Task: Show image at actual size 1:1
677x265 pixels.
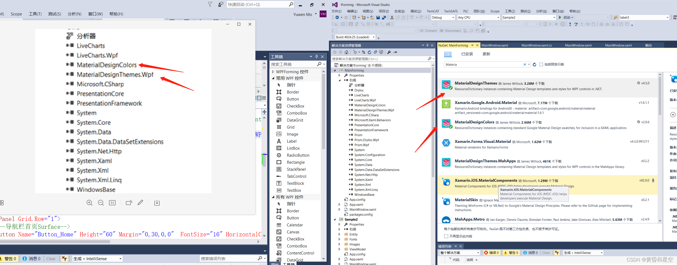Action: [x=112, y=203]
